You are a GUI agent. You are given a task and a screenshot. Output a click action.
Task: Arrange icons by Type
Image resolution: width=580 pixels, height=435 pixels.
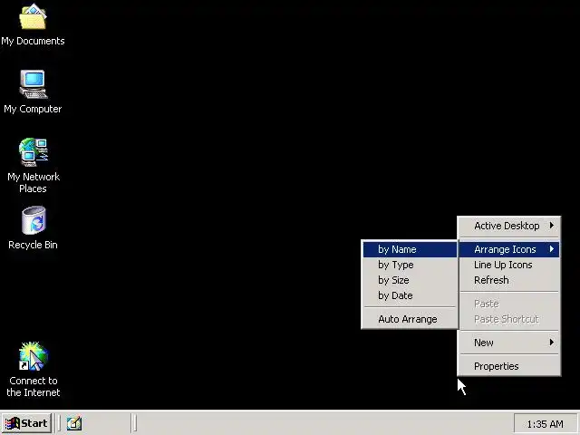(x=410, y=265)
